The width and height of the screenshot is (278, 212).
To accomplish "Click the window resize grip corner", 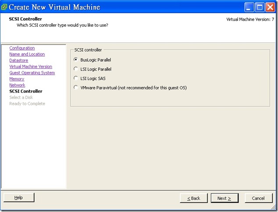I will (x=274, y=207).
